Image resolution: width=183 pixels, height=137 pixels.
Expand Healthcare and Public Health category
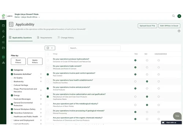pos(41,117)
